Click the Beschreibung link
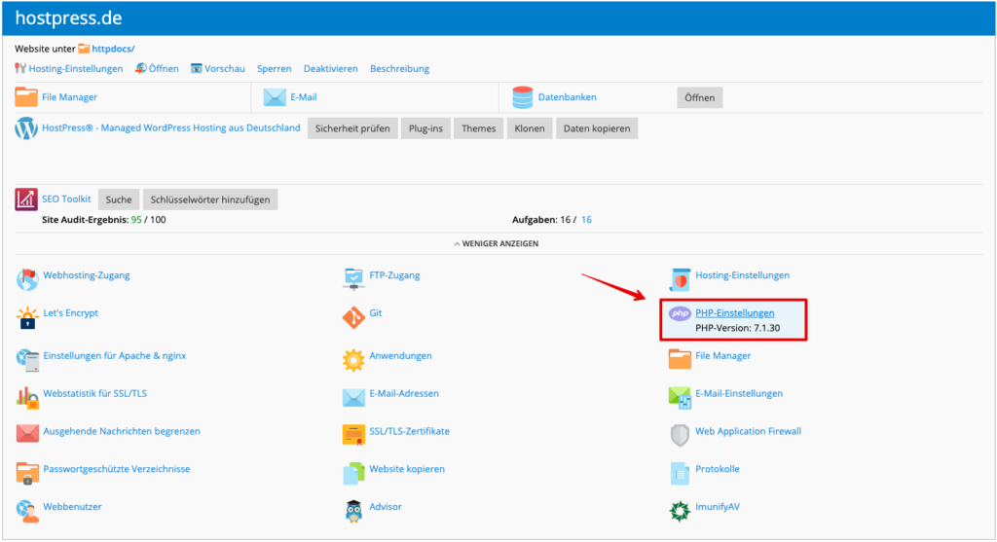This screenshot has width=997, height=542. point(399,69)
